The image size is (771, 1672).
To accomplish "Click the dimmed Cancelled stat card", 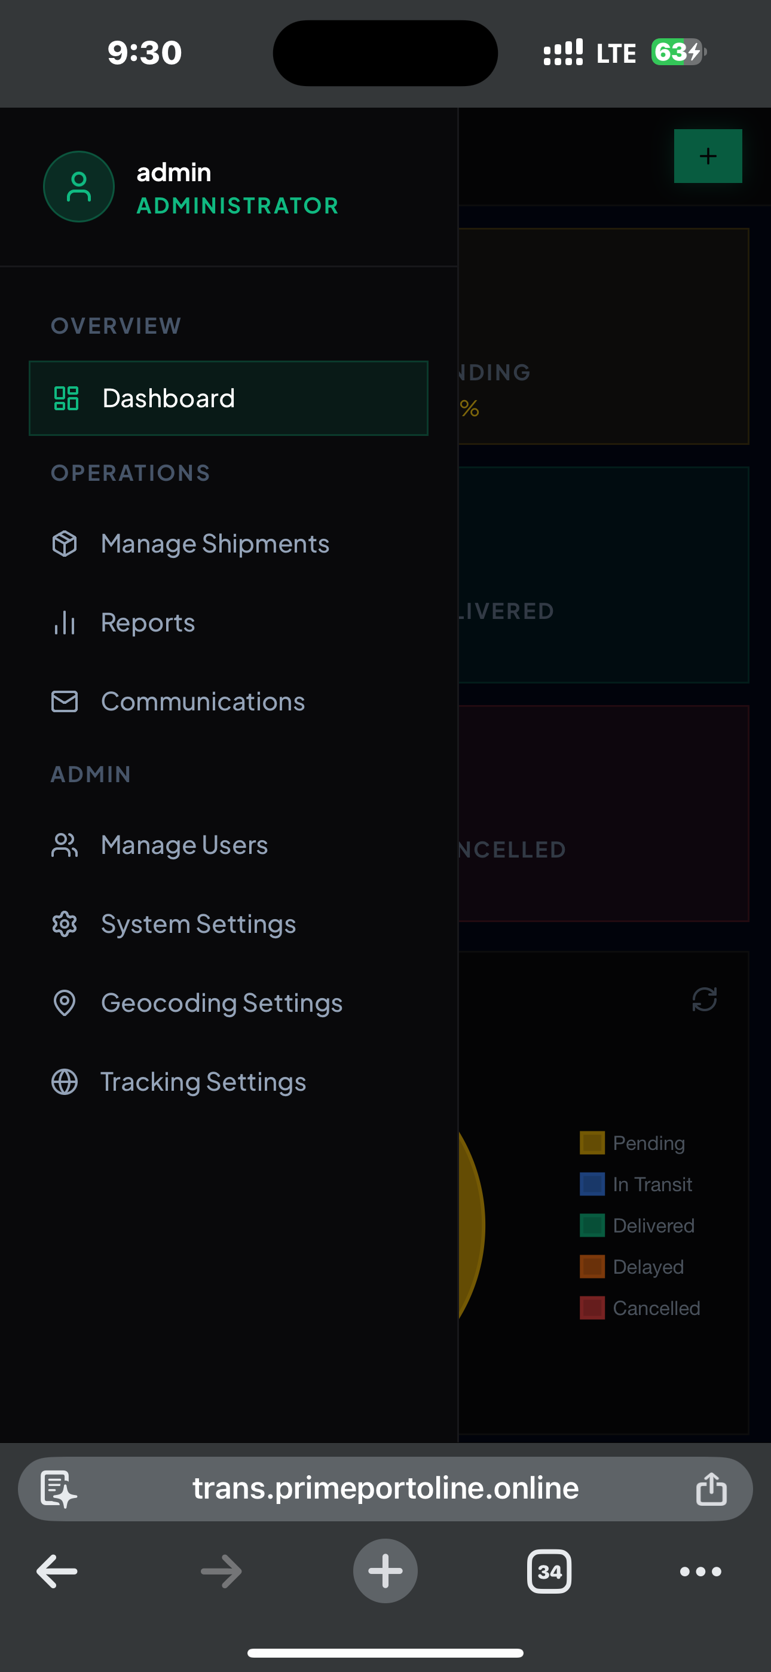I will coord(604,814).
